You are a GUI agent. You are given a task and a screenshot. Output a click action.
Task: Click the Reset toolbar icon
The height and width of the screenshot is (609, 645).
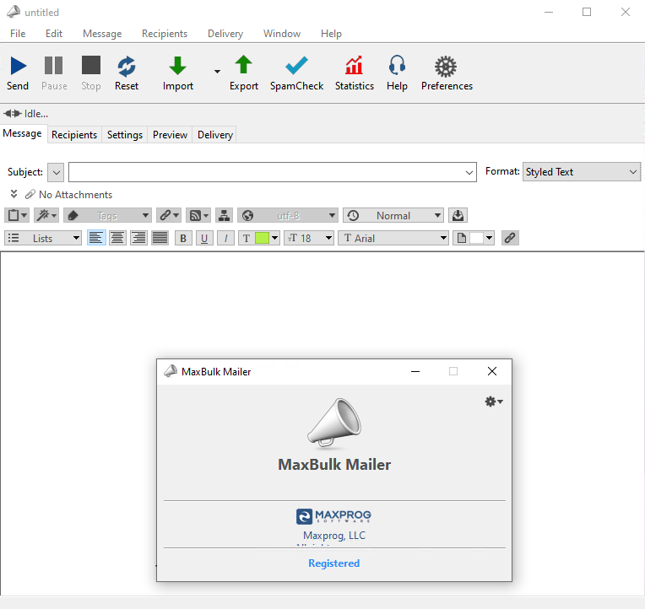coord(127,66)
